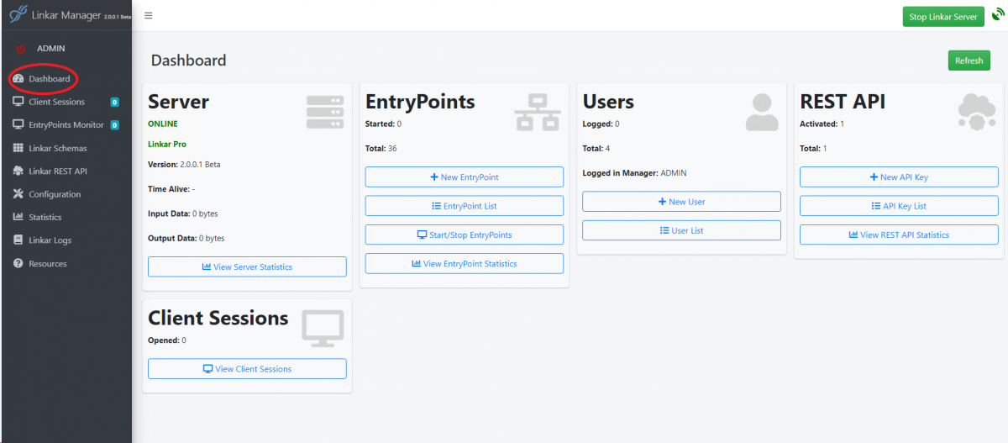Click the green connection status icon at top right
Image resolution: width=1008 pixels, height=443 pixels.
(x=997, y=16)
